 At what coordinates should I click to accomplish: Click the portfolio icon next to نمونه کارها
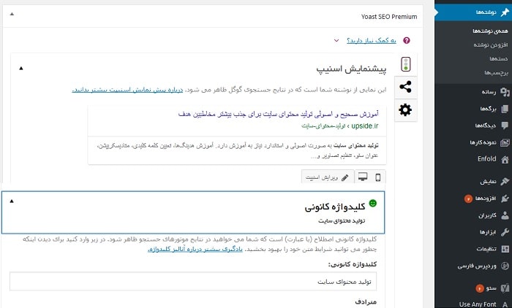[x=505, y=142]
